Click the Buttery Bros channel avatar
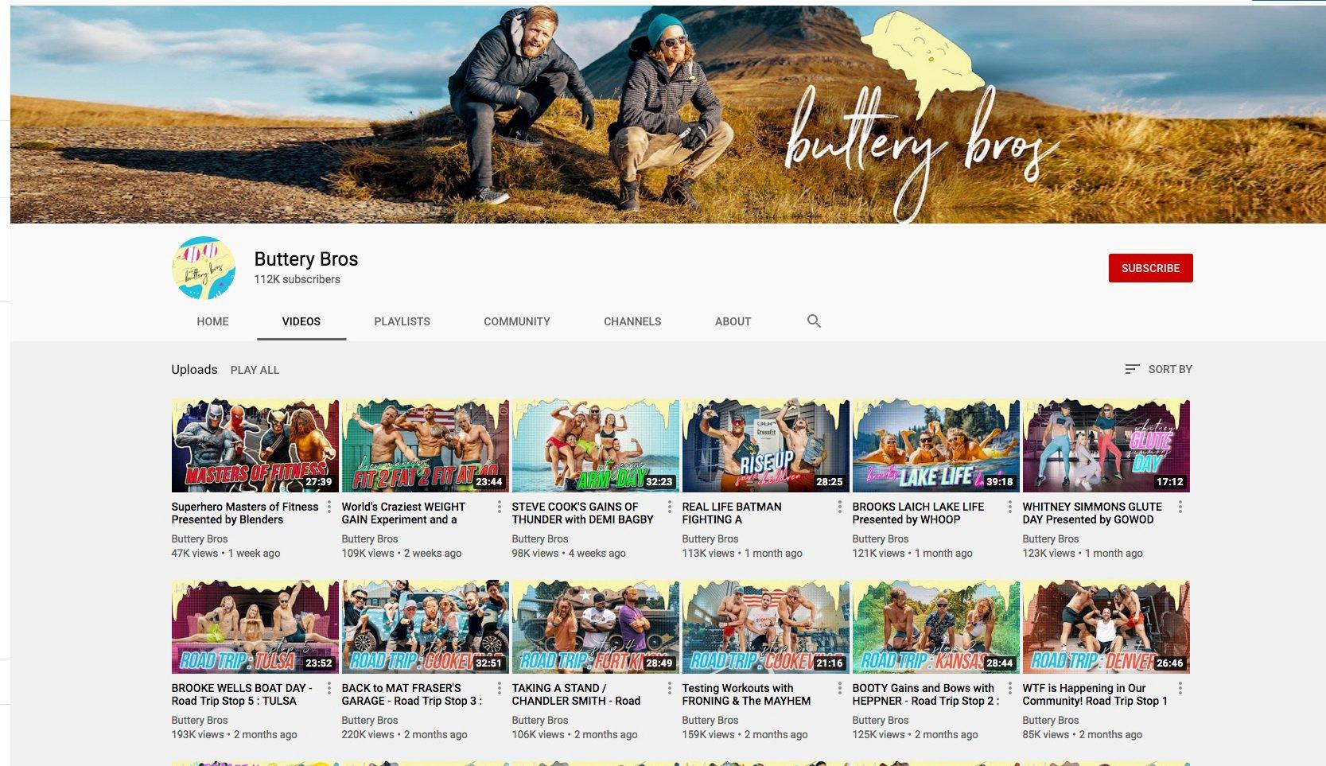 tap(204, 268)
